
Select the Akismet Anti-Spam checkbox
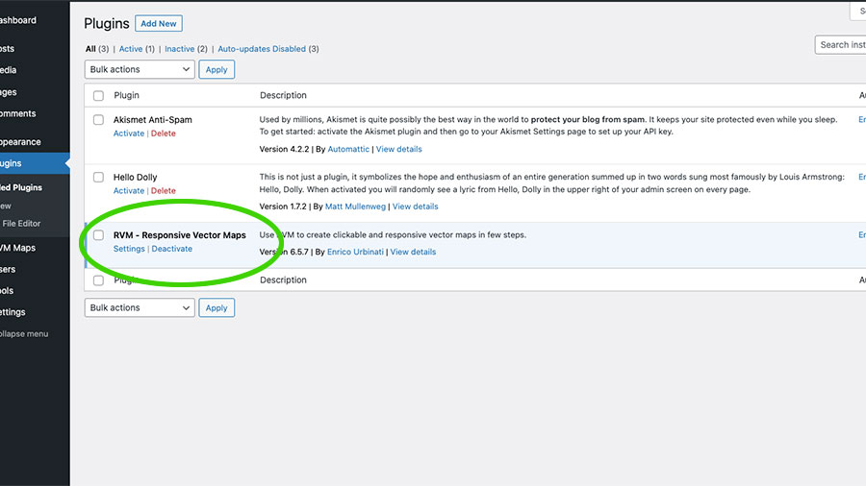point(98,119)
